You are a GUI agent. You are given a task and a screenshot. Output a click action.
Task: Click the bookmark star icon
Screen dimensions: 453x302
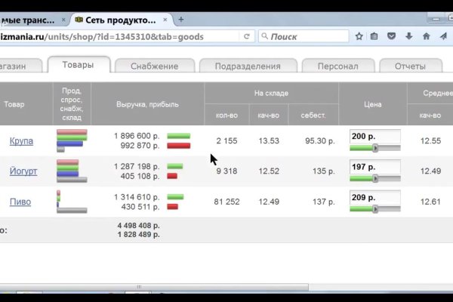tap(359, 35)
